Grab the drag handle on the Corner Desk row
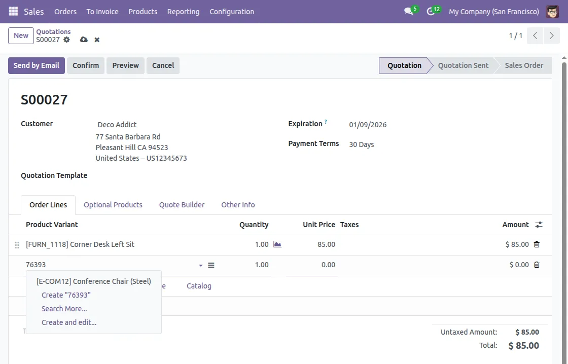 tap(17, 244)
